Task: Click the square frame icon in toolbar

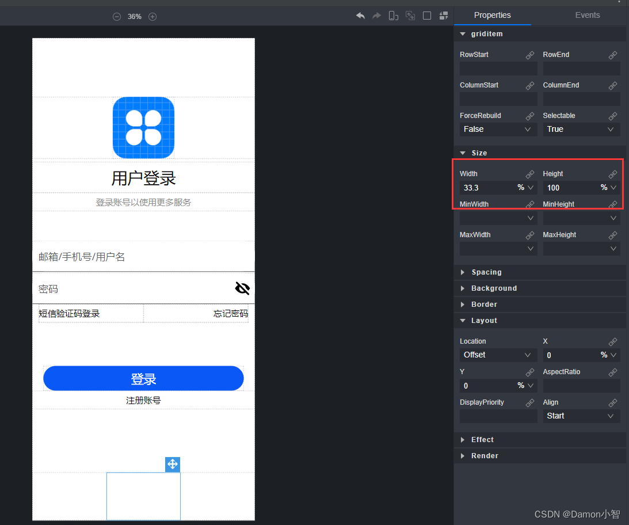Action: [x=427, y=16]
